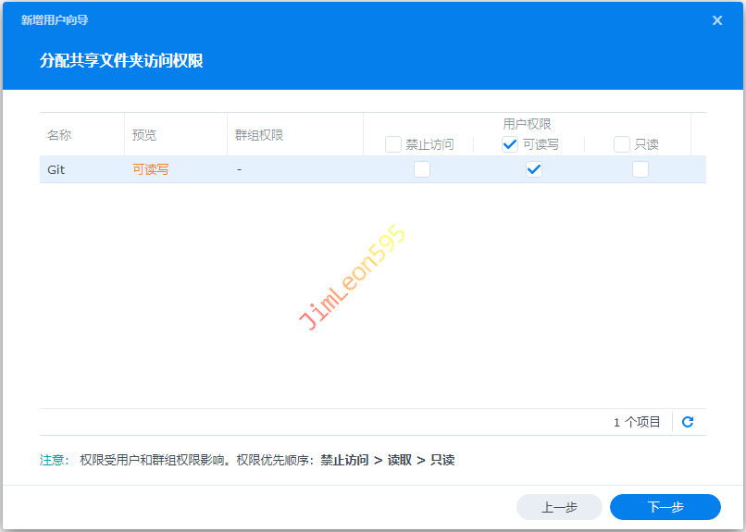Select the Git shared folder name
This screenshot has height=532, width=746.
coord(56,170)
